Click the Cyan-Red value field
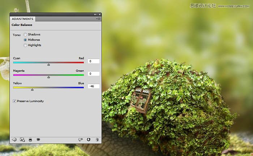The height and width of the screenshot is (156, 253). coord(94,61)
